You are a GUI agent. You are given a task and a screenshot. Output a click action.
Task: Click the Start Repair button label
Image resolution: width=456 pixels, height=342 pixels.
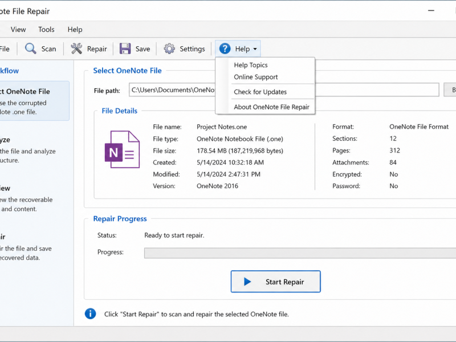[x=284, y=282]
